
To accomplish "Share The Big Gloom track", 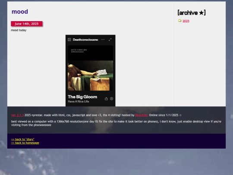I will click(106, 99).
